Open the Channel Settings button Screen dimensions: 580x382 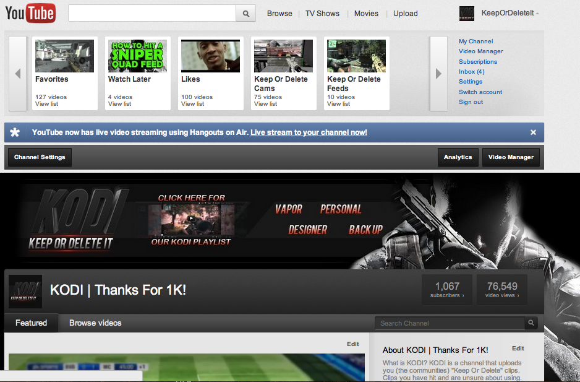40,157
